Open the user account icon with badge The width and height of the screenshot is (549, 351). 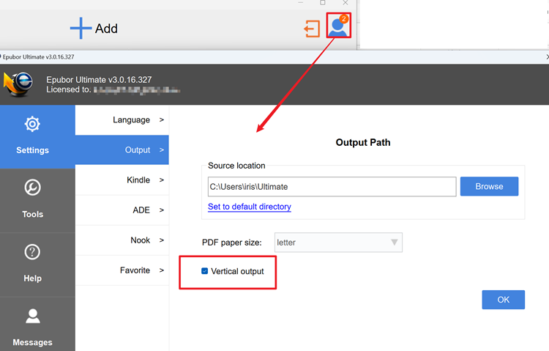(339, 25)
